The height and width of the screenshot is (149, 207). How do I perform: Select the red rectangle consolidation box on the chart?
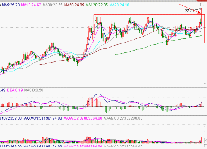[x=149, y=29]
